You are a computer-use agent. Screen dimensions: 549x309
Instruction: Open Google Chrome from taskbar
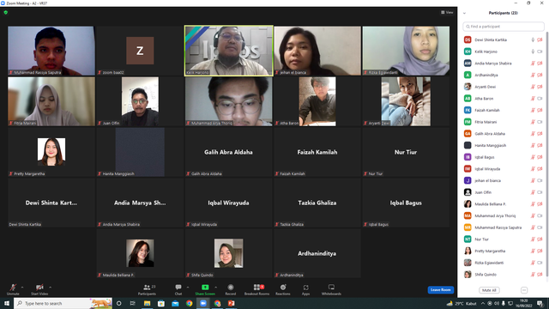(x=189, y=303)
